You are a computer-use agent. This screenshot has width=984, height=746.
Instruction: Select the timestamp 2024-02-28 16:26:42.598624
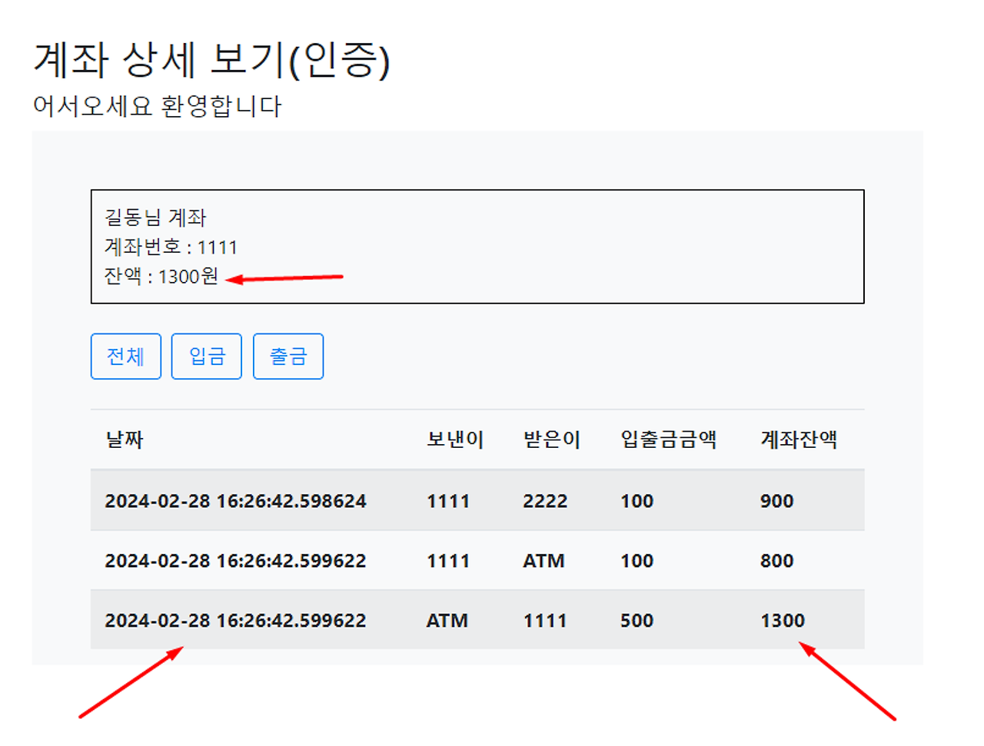pos(236,501)
